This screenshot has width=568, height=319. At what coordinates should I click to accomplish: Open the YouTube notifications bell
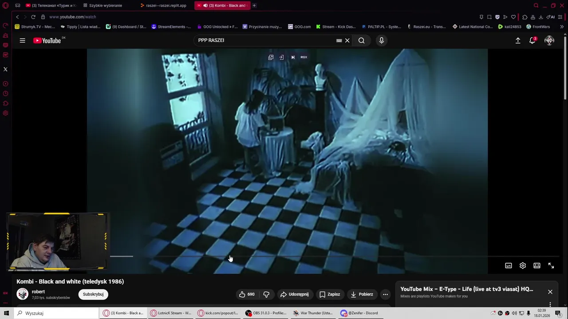tap(532, 40)
